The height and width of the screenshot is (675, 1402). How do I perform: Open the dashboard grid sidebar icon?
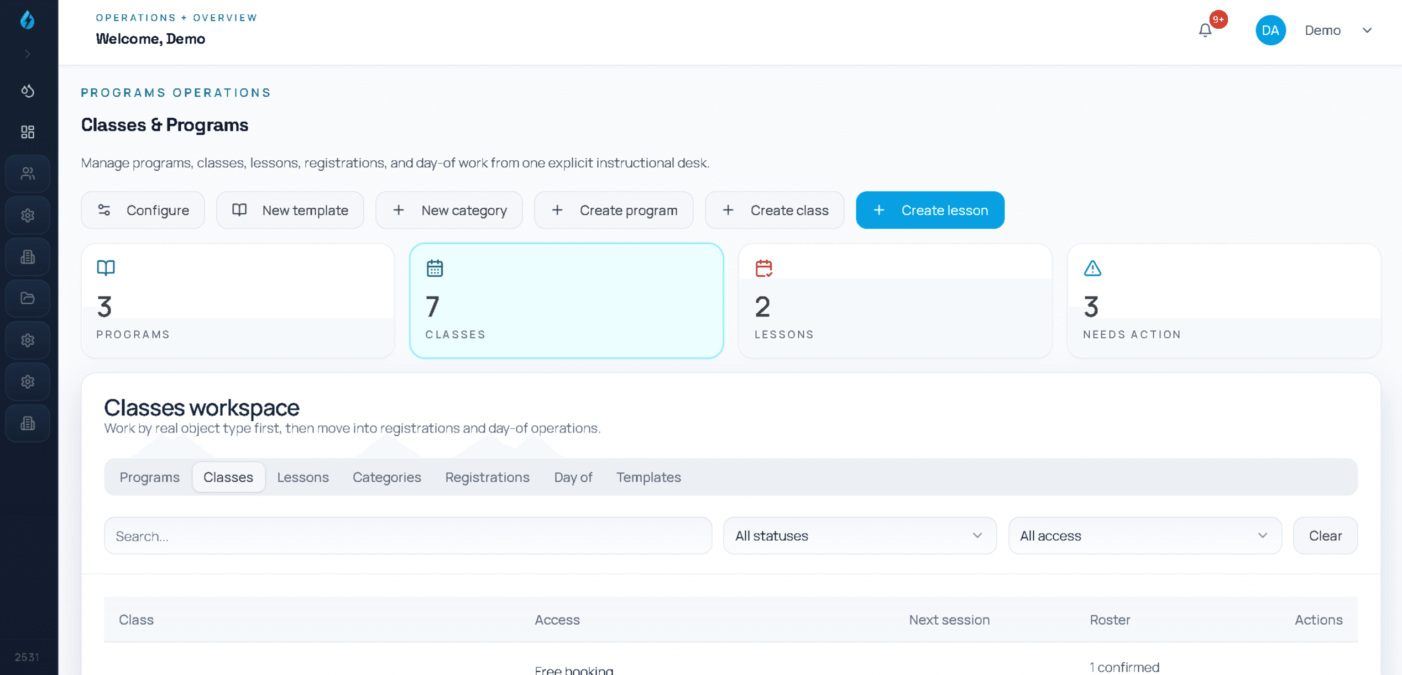28,132
